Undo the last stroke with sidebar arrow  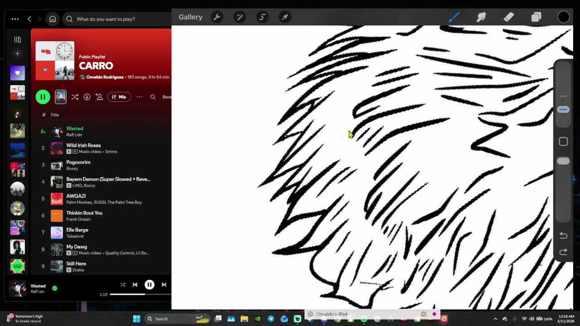tap(563, 235)
